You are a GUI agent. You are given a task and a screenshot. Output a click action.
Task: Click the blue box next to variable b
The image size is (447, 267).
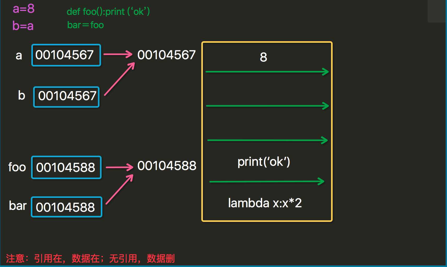tap(66, 97)
